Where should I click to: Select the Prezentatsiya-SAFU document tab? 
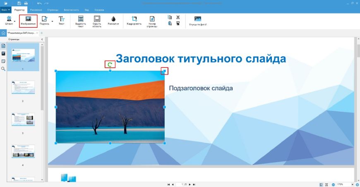tap(21, 33)
